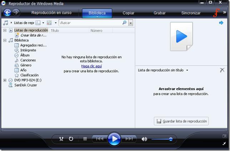Open the Canciones view
Viewport: 230px width, 151px height.
coord(28,60)
